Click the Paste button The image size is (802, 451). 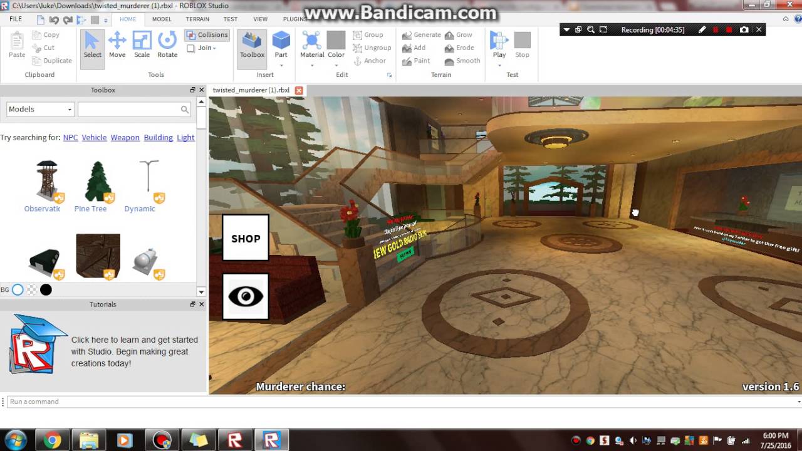17,45
